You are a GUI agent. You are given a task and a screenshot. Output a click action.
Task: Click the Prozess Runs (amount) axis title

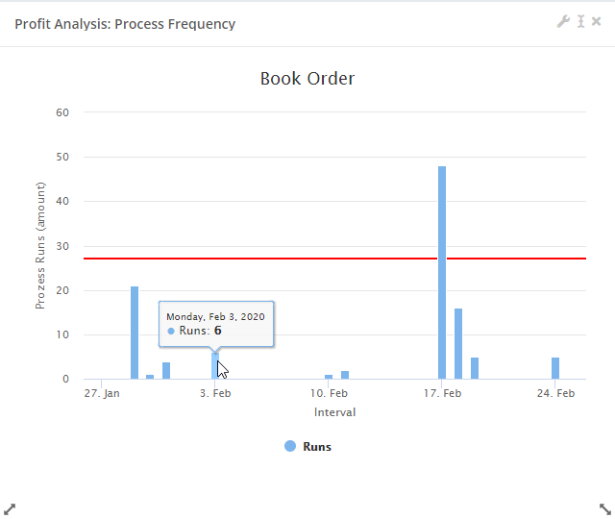40,246
